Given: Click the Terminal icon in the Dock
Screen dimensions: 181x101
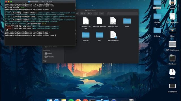Looking at the screenshot, I should 92,100.
